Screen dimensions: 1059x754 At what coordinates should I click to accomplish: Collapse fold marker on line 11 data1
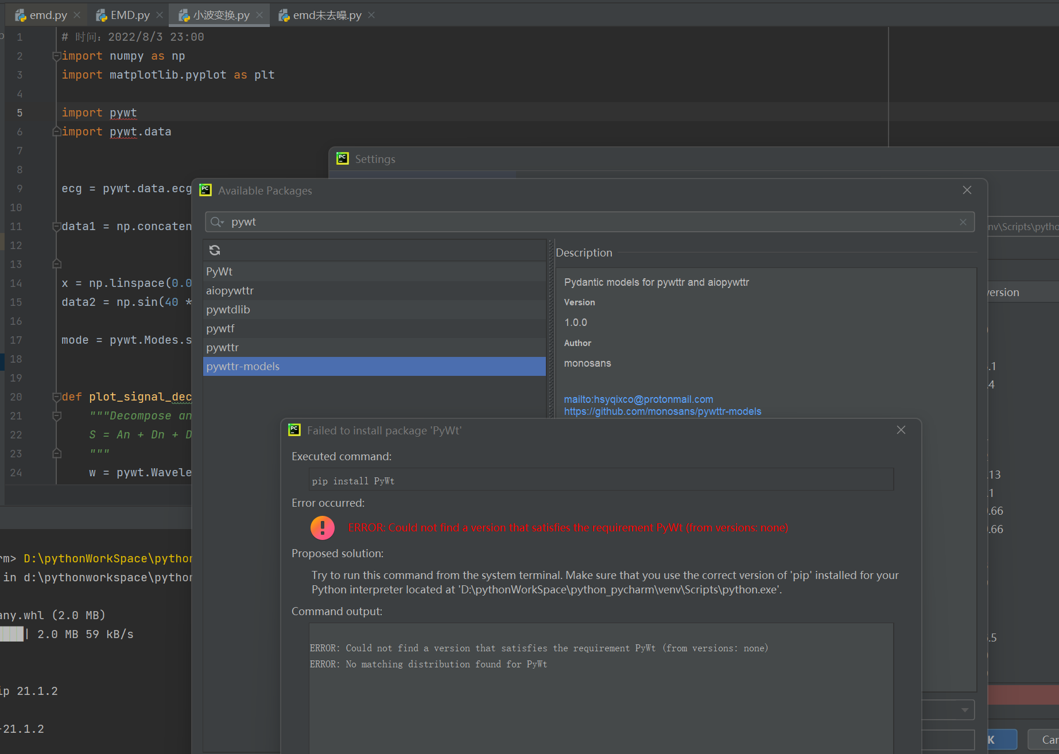click(57, 227)
